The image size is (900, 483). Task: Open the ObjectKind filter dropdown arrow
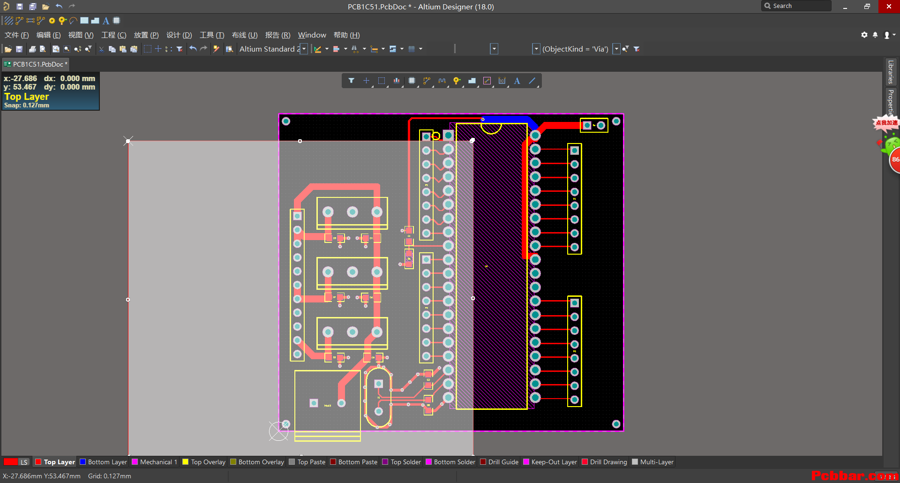[616, 49]
